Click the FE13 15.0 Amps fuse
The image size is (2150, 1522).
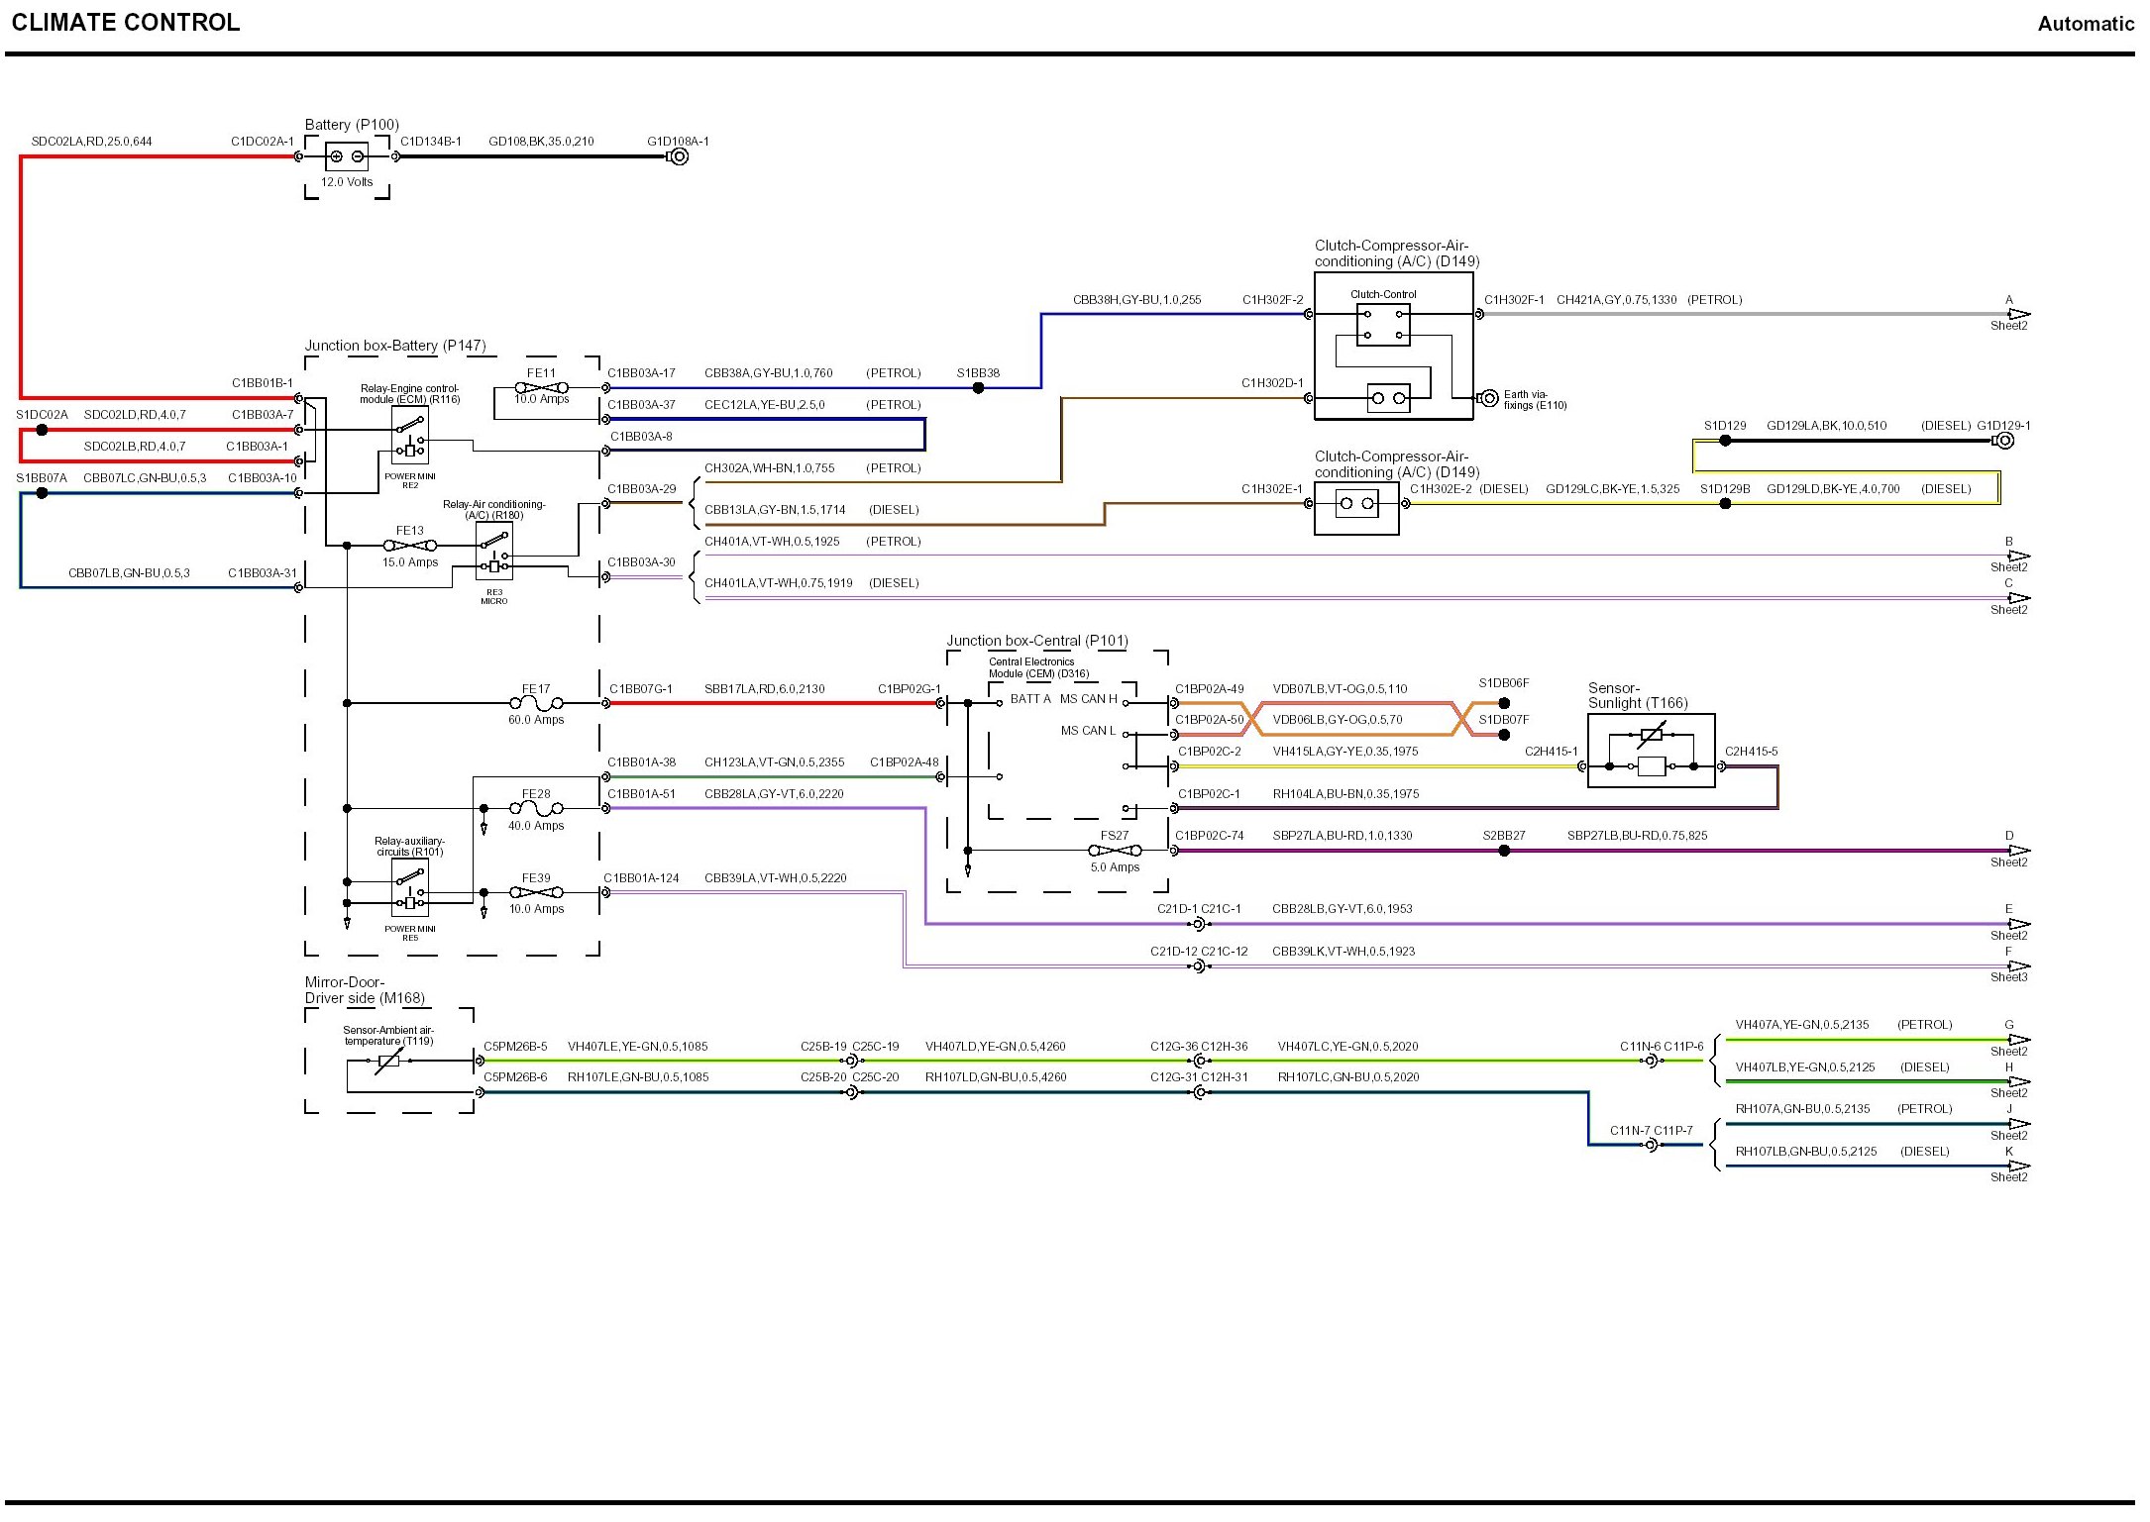click(410, 546)
